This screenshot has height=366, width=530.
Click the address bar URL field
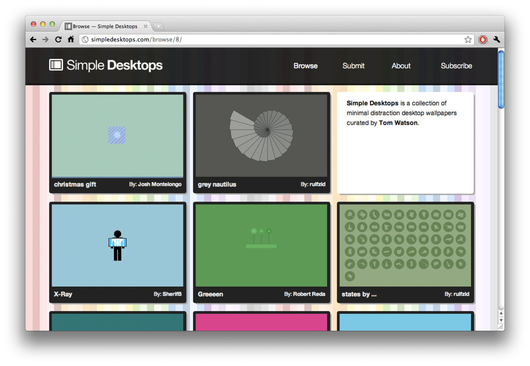pos(273,40)
